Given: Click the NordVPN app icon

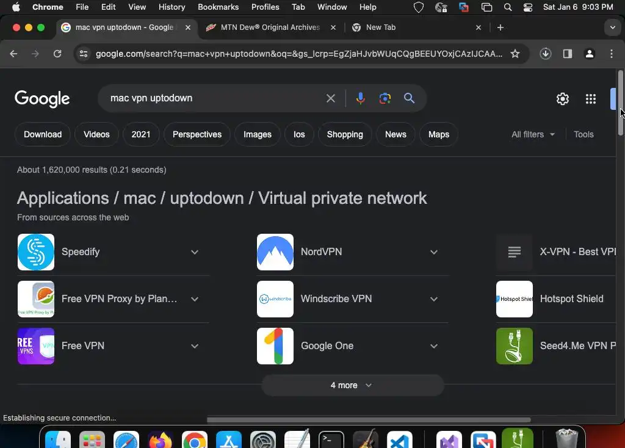Looking at the screenshot, I should click(x=275, y=252).
